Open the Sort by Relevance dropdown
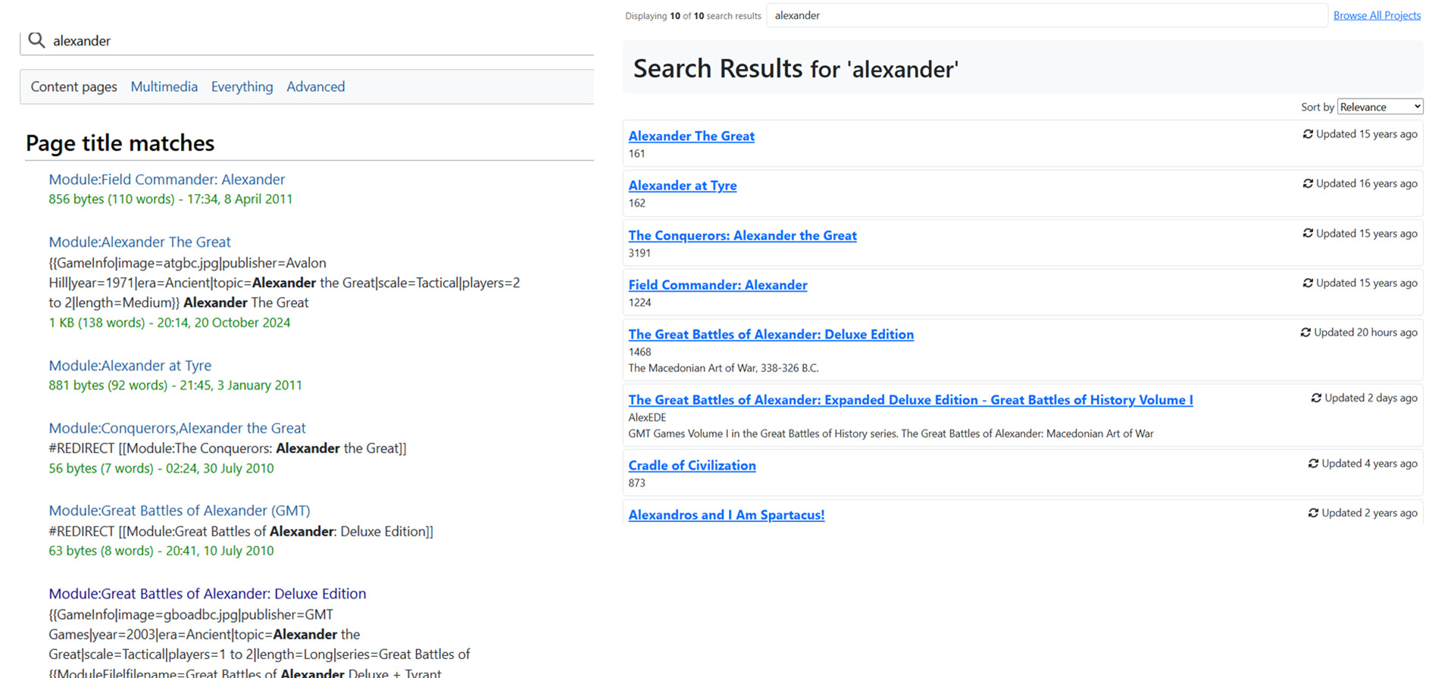Image resolution: width=1432 pixels, height=678 pixels. [1380, 107]
